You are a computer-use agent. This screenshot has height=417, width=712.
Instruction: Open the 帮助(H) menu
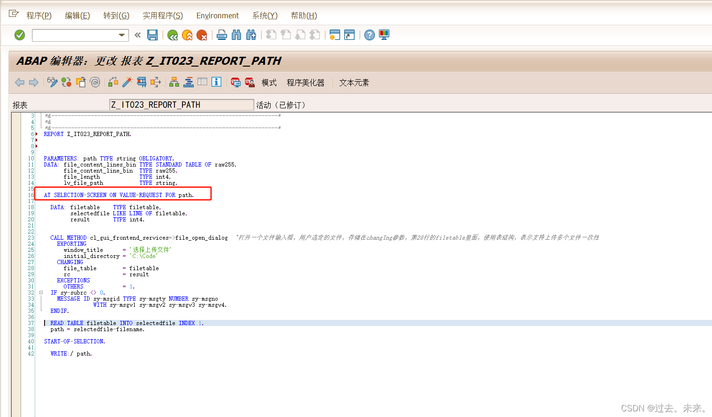[304, 15]
